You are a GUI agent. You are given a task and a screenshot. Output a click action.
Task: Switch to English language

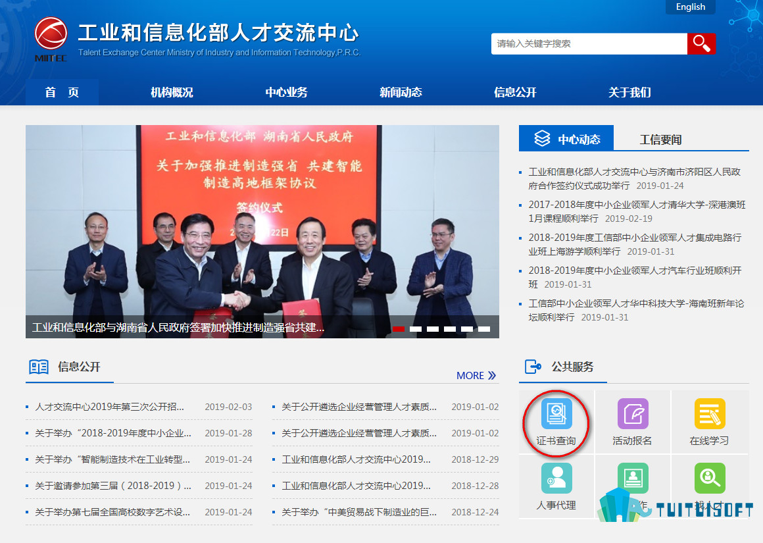pos(691,7)
